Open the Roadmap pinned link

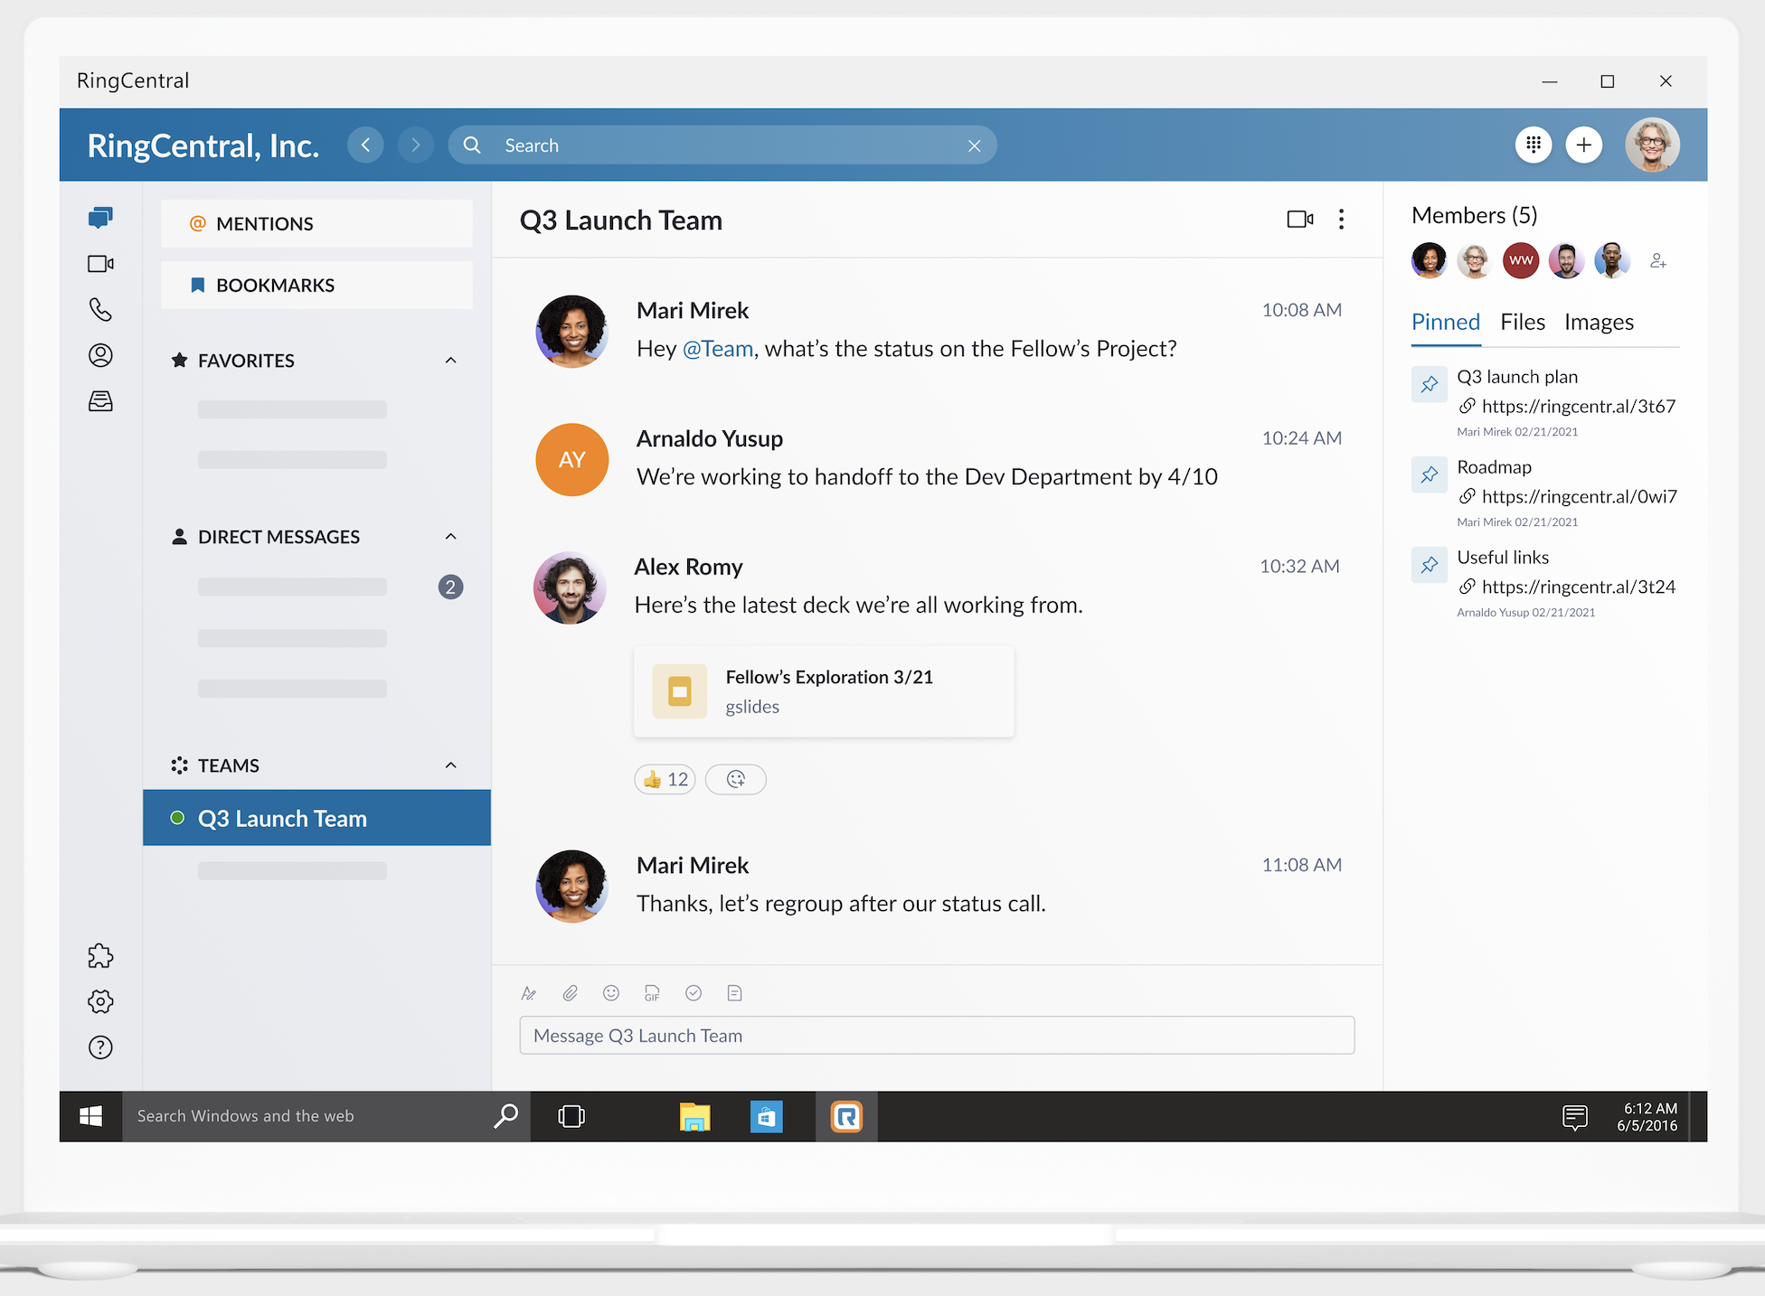click(x=1579, y=496)
